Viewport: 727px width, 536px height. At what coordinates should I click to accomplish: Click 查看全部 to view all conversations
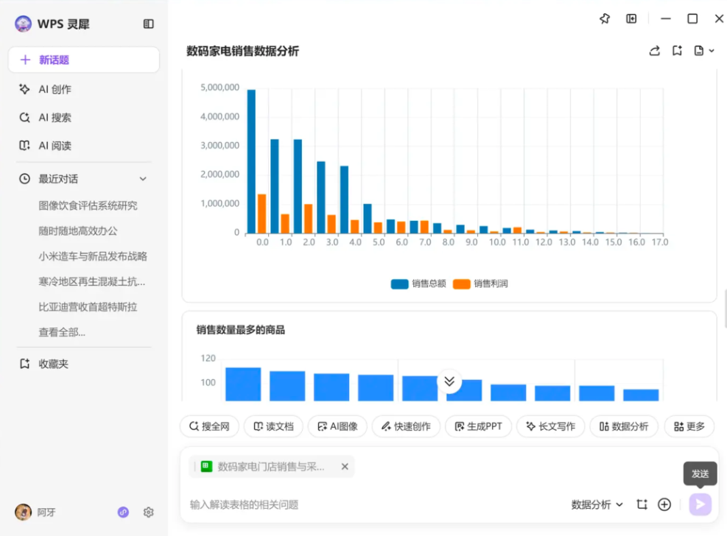coord(62,332)
